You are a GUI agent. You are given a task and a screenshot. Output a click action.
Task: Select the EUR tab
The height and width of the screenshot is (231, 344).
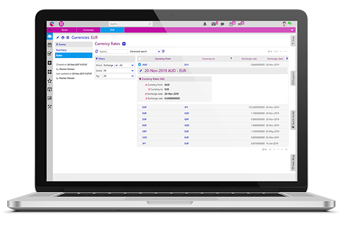pos(112,30)
